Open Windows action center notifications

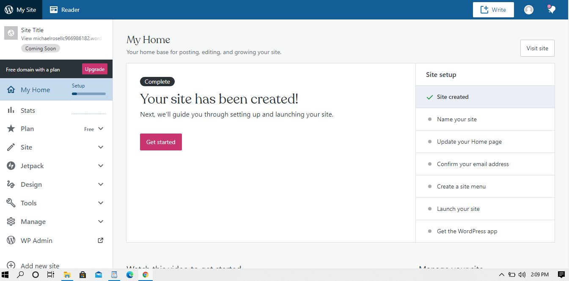[561, 275]
